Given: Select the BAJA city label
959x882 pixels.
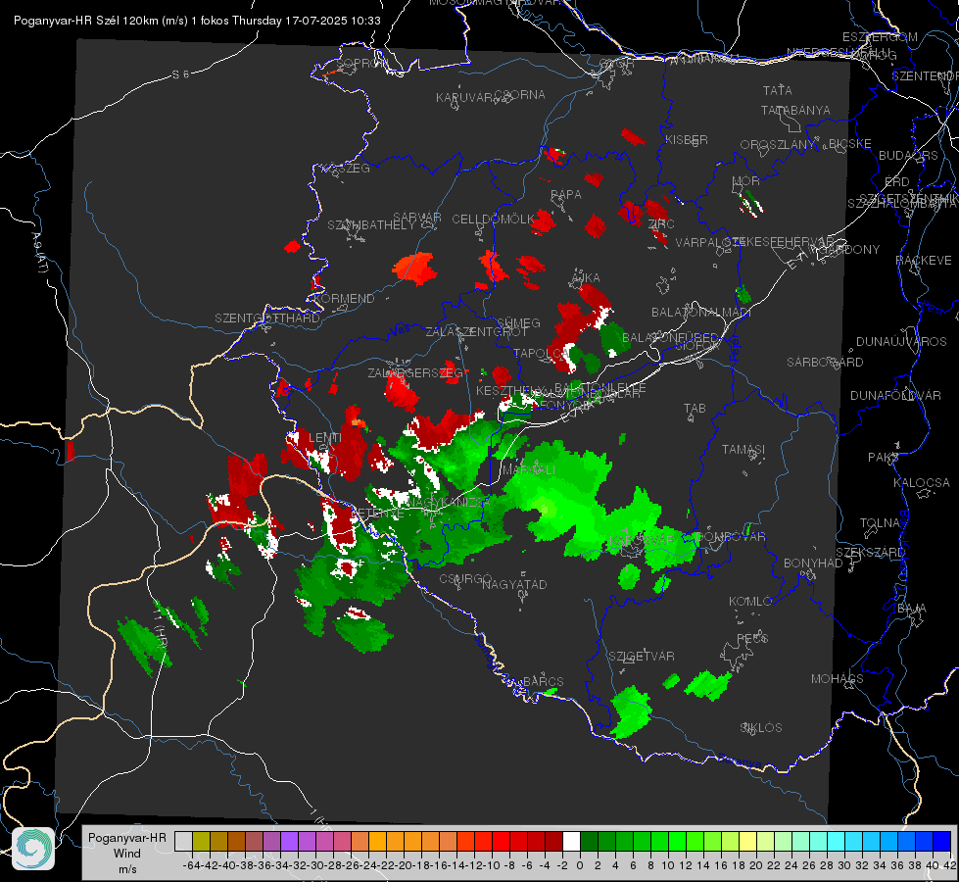Looking at the screenshot, I should tap(912, 609).
